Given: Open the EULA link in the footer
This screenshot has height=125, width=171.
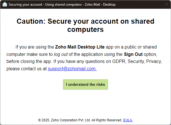Looking at the screenshot, I should click(x=128, y=120).
